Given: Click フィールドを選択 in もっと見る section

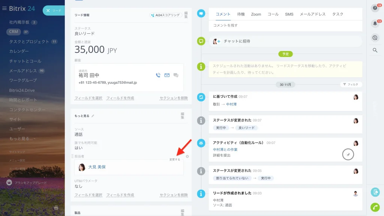Looking at the screenshot, I should click(x=88, y=195).
